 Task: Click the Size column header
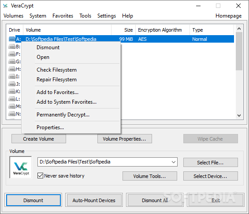(123, 30)
